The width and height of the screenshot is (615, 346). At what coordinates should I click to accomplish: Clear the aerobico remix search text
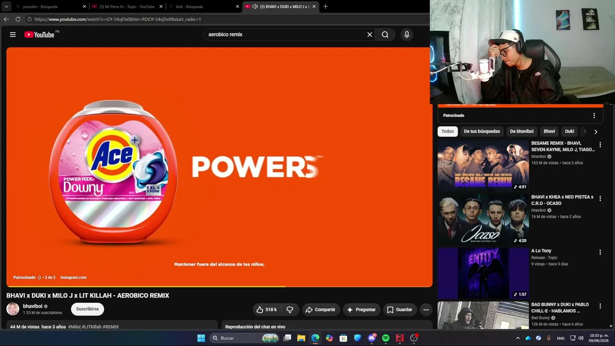point(369,35)
